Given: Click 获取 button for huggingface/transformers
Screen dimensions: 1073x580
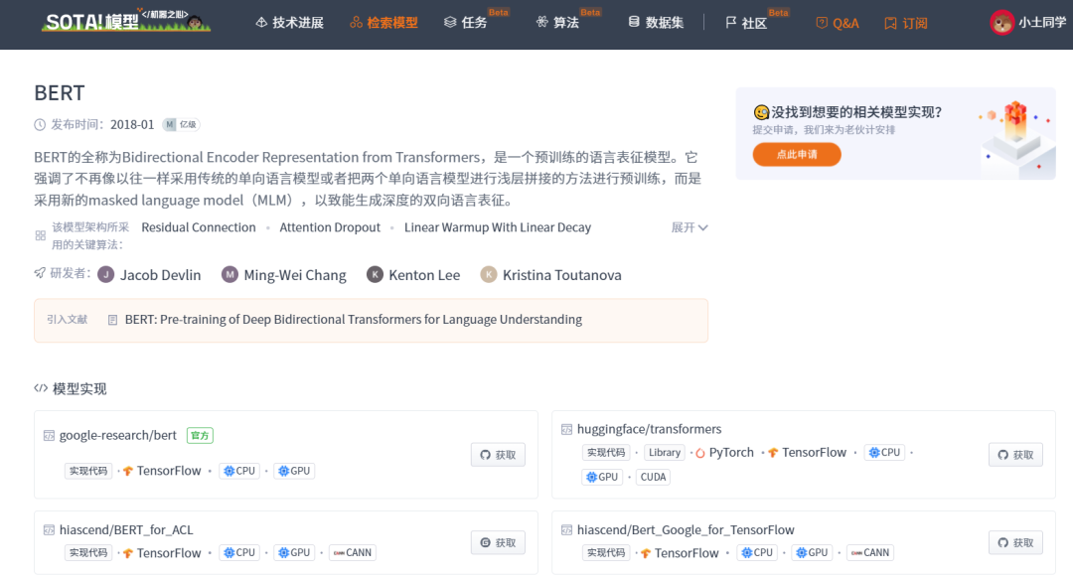Looking at the screenshot, I should (1015, 455).
